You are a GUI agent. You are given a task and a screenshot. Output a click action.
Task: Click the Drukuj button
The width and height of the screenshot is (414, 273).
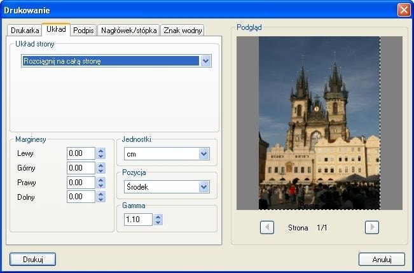[x=32, y=259]
